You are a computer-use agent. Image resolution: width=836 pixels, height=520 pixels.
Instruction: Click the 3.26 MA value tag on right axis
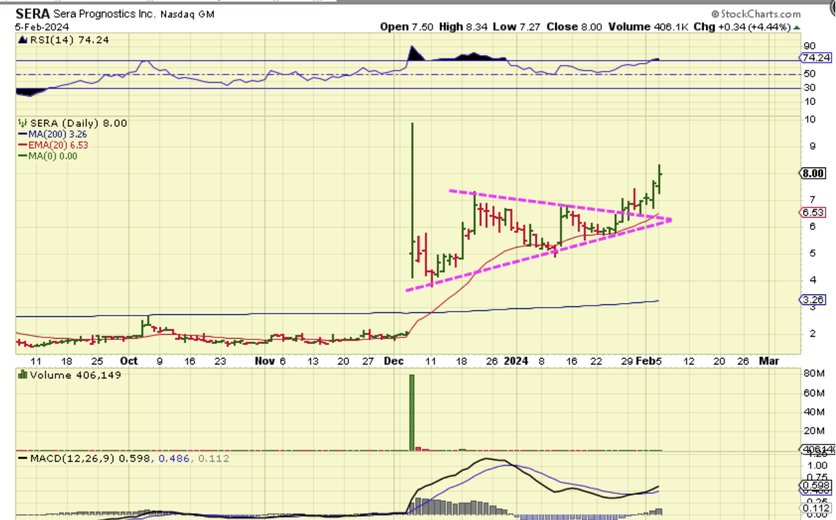pyautogui.click(x=812, y=299)
